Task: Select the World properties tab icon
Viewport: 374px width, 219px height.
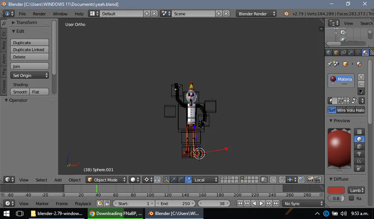Action: (x=329, y=52)
